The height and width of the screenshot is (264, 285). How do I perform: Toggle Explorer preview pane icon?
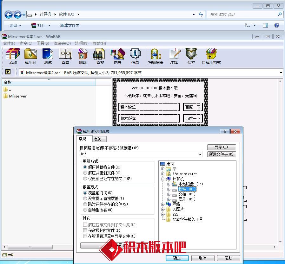(265, 25)
